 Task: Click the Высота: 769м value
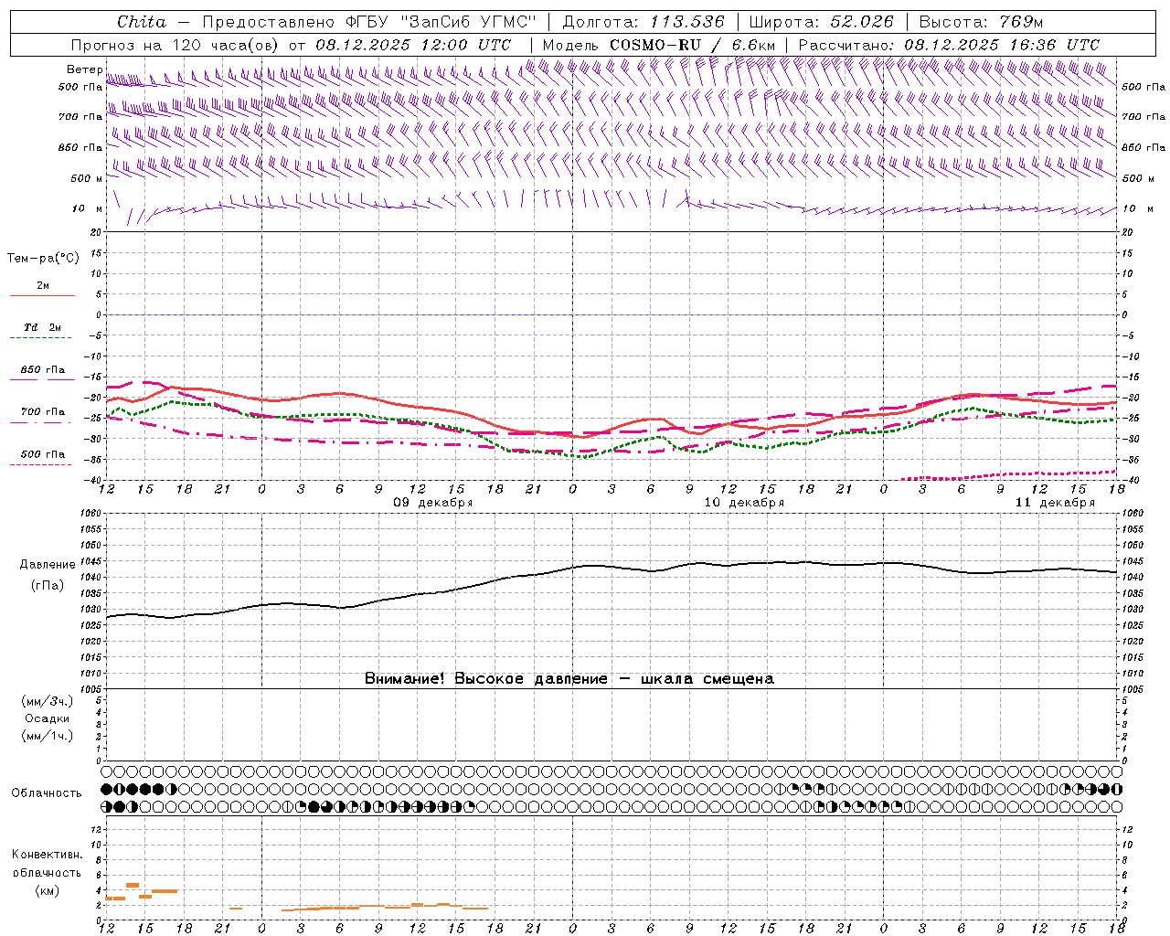click(x=981, y=22)
